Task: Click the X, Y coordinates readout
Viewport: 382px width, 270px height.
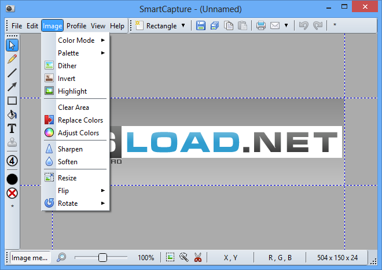Action: pos(230,258)
